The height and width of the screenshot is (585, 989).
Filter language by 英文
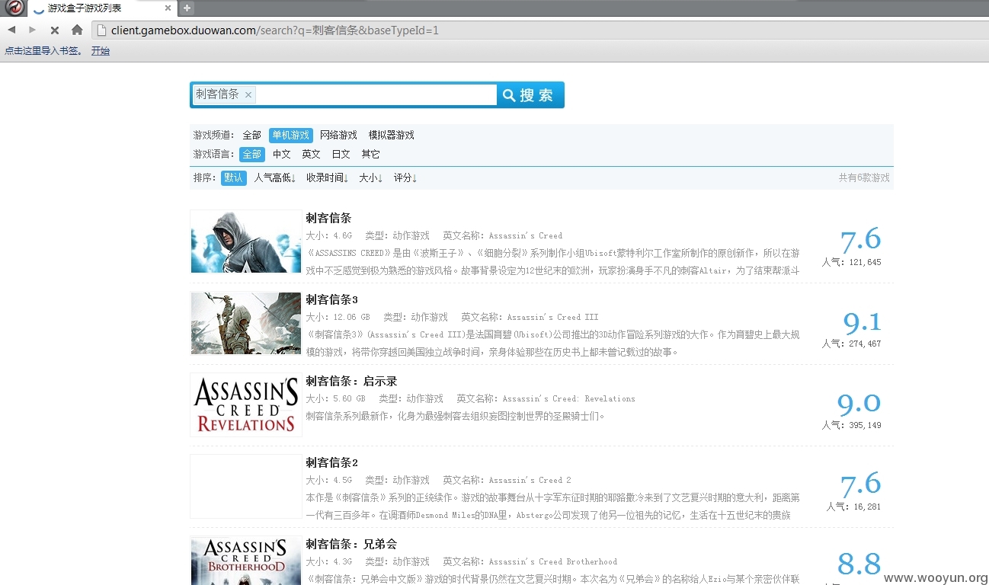[311, 154]
